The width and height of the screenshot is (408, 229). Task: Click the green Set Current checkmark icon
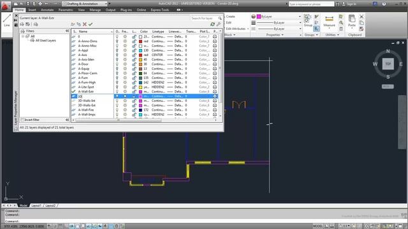click(x=91, y=24)
